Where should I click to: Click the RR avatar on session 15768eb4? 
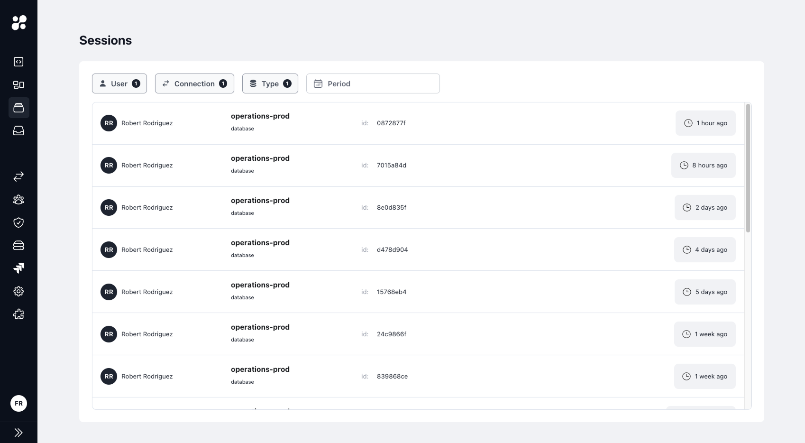[109, 292]
